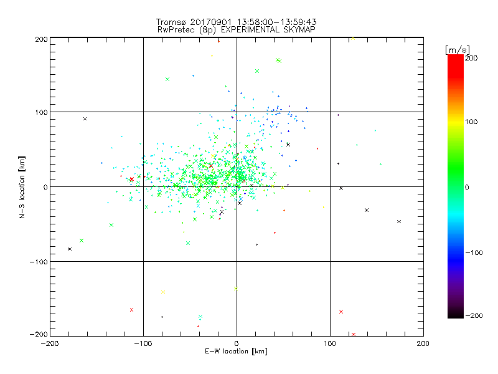Click the "-100" tick label on the E-W axis
The height and width of the screenshot is (374, 498).
click(x=143, y=343)
